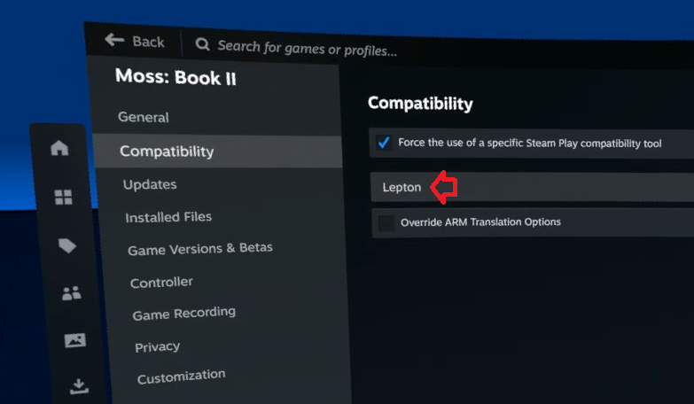Select the Privacy section
Viewport: 694px width, 404px height.
click(x=157, y=346)
